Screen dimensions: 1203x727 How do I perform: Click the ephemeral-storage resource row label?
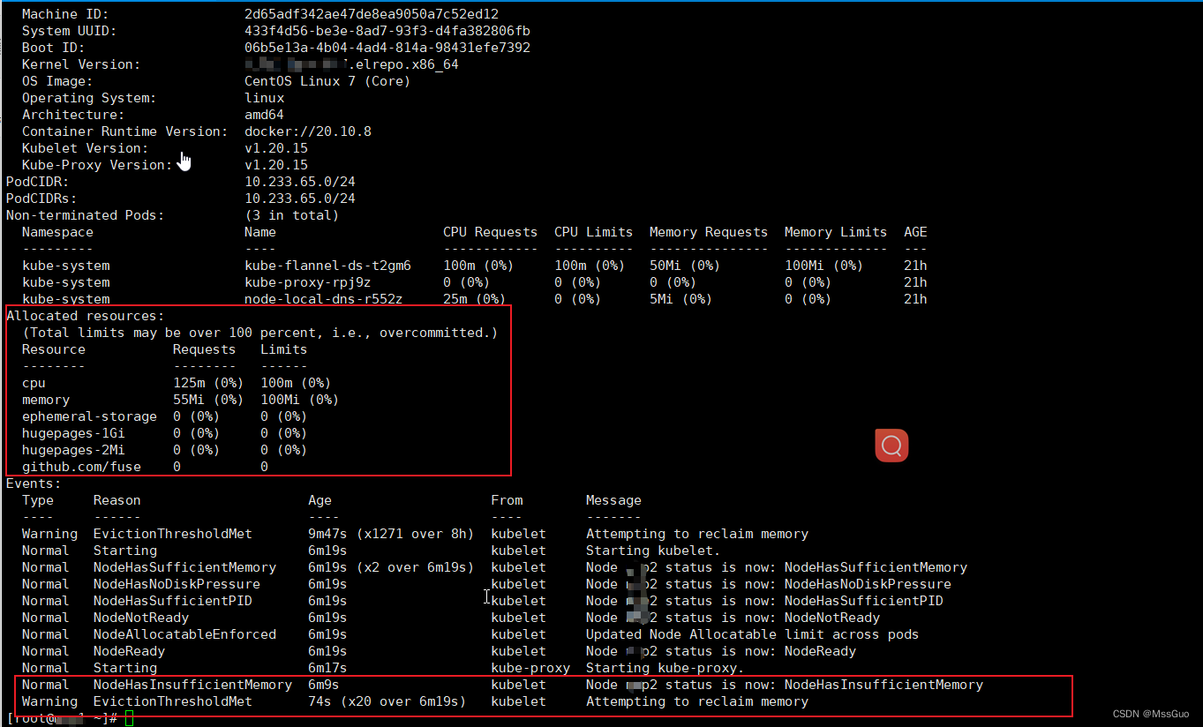pyautogui.click(x=89, y=416)
